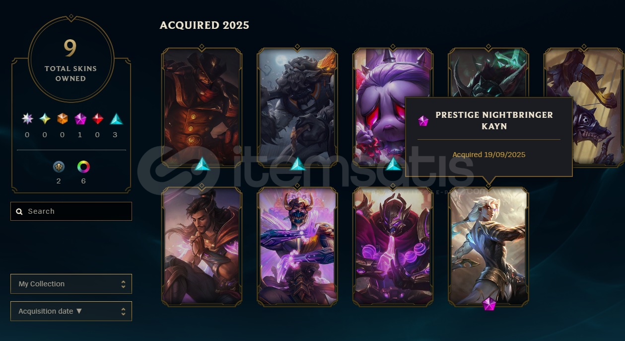Click the skin card with hands in prayer

click(202, 246)
